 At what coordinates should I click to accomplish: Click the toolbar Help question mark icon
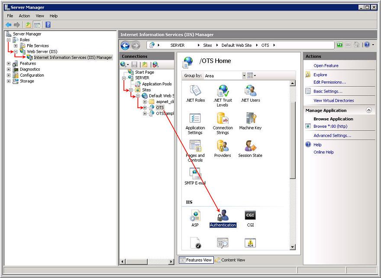point(48,25)
